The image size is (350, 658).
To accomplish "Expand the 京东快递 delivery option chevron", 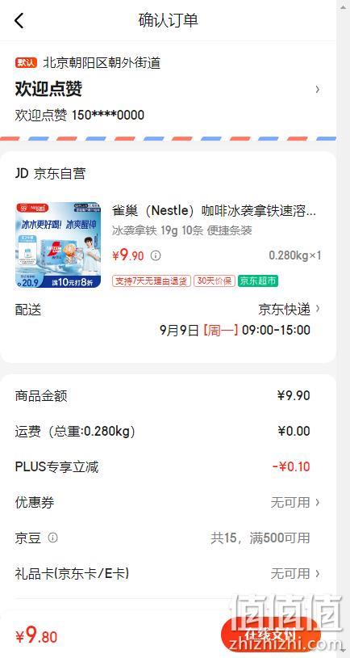I will click(318, 309).
